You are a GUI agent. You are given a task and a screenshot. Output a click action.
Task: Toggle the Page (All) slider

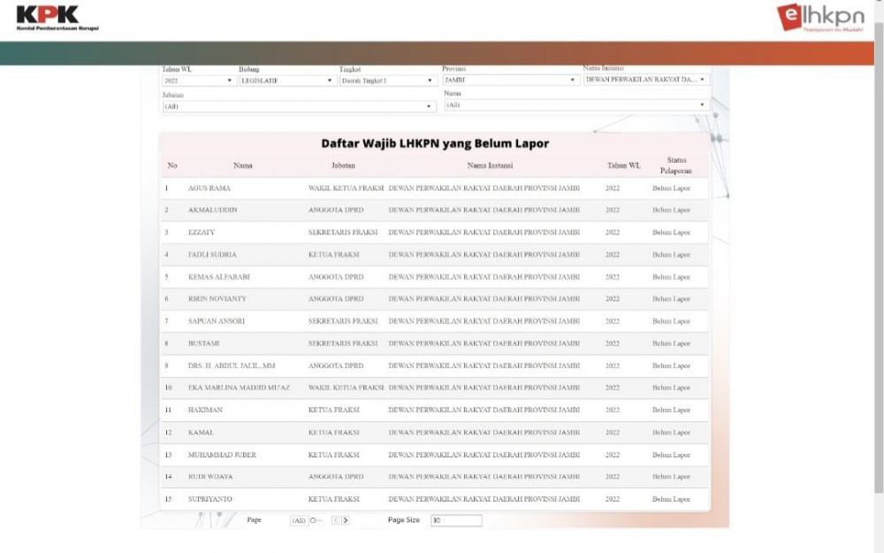coord(312,520)
